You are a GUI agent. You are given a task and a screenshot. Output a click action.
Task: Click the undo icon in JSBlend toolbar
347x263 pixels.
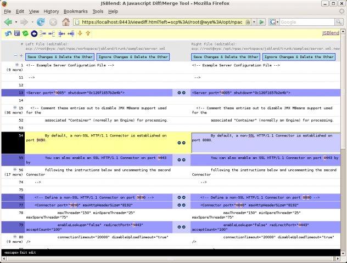[x=8, y=33]
